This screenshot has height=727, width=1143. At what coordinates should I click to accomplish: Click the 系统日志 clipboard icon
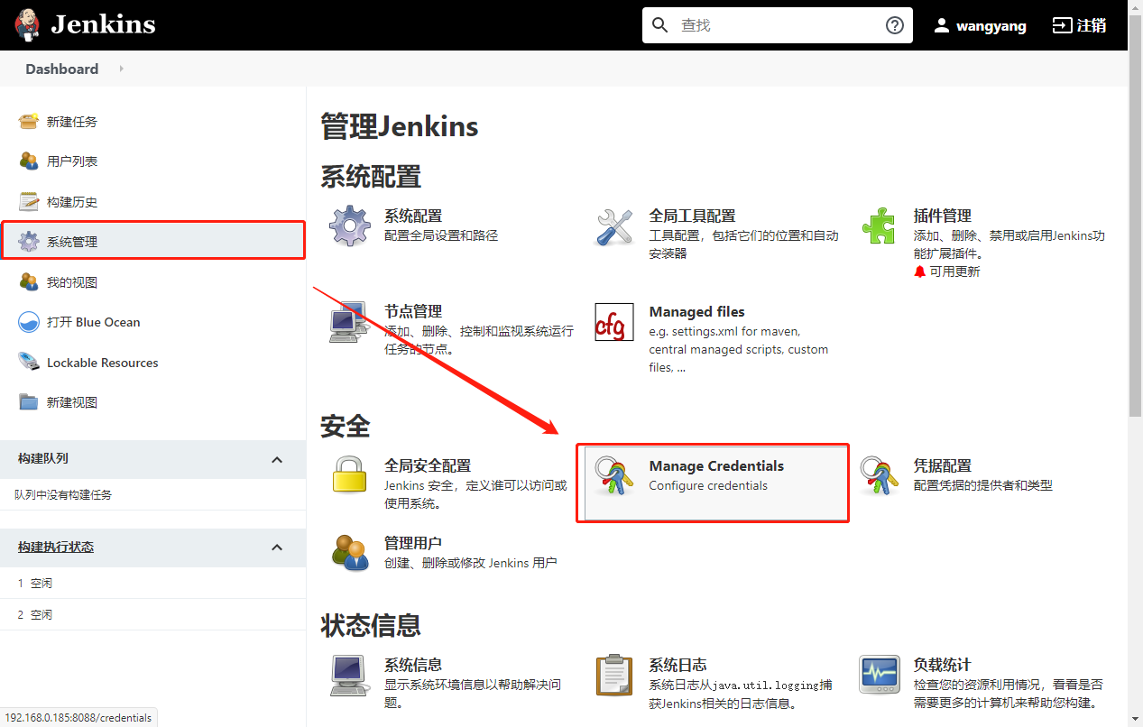614,675
